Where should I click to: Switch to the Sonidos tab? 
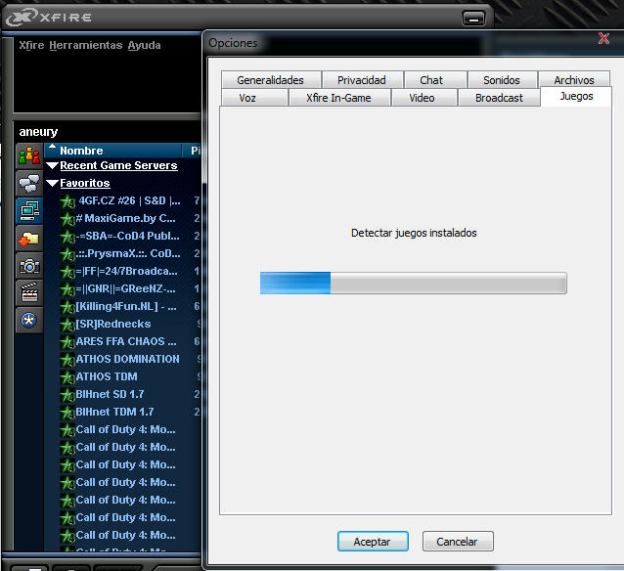point(502,80)
